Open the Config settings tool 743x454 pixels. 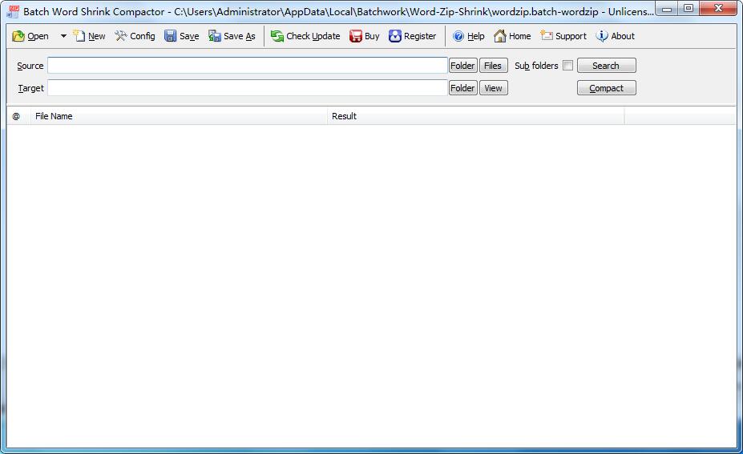click(x=135, y=36)
